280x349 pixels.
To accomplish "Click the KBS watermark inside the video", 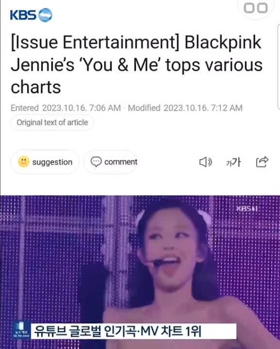I will tap(247, 209).
